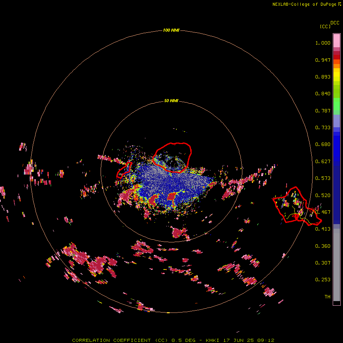Click the 100 NMI range ring label
Viewport: 343px width, 343px height.
coord(171,30)
